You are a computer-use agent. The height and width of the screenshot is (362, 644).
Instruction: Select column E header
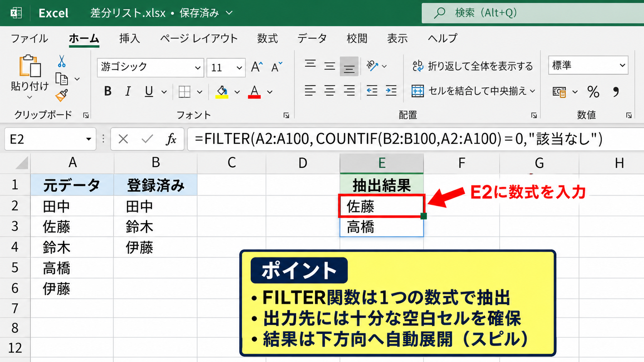point(382,163)
